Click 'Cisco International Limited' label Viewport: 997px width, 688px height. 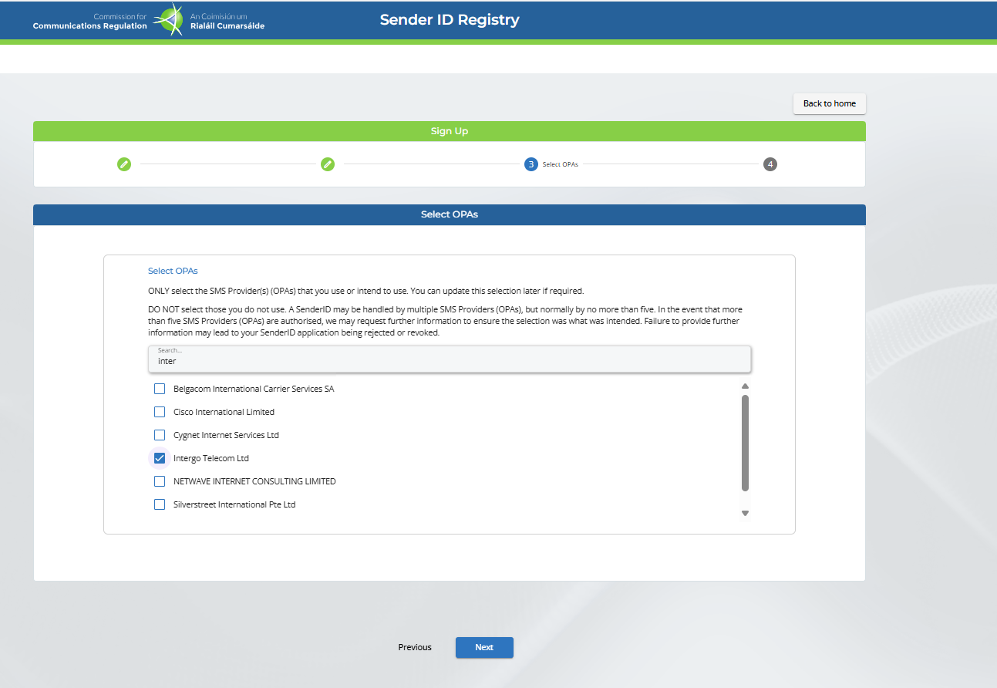[224, 412]
